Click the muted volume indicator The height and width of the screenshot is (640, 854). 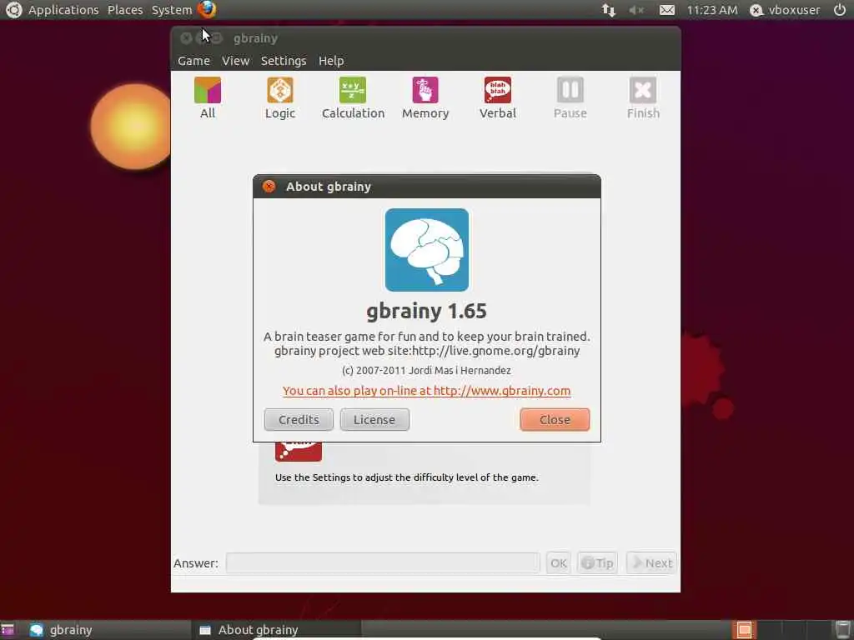tap(636, 10)
